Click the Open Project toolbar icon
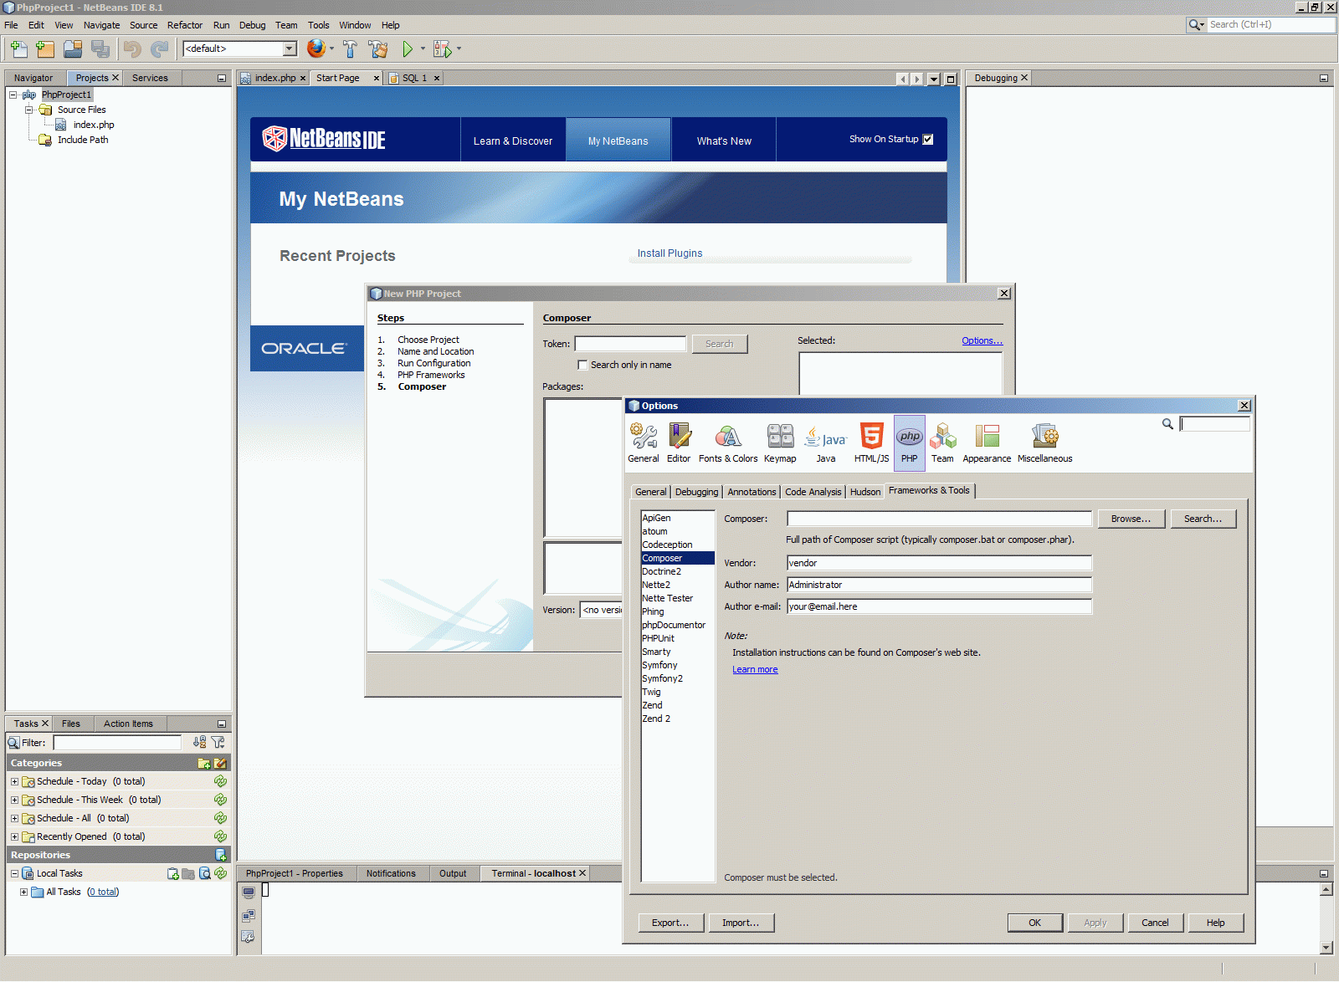1339x982 pixels. pyautogui.click(x=73, y=49)
